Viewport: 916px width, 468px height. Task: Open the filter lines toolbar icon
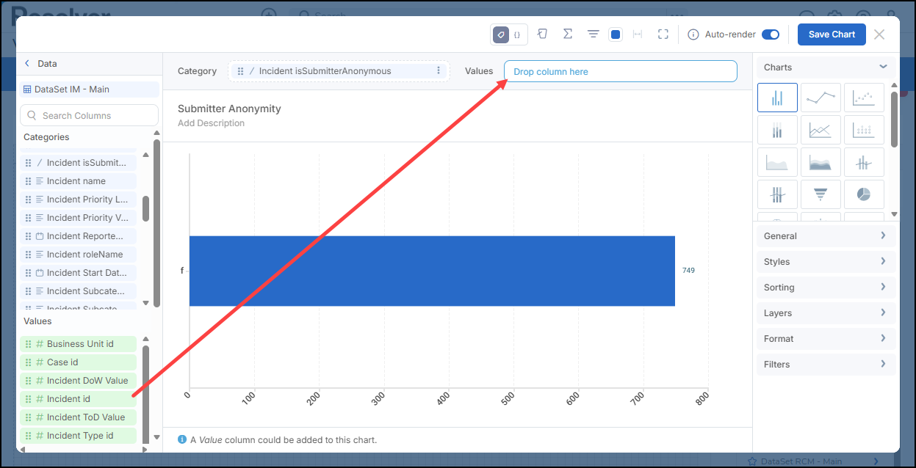[x=594, y=34]
